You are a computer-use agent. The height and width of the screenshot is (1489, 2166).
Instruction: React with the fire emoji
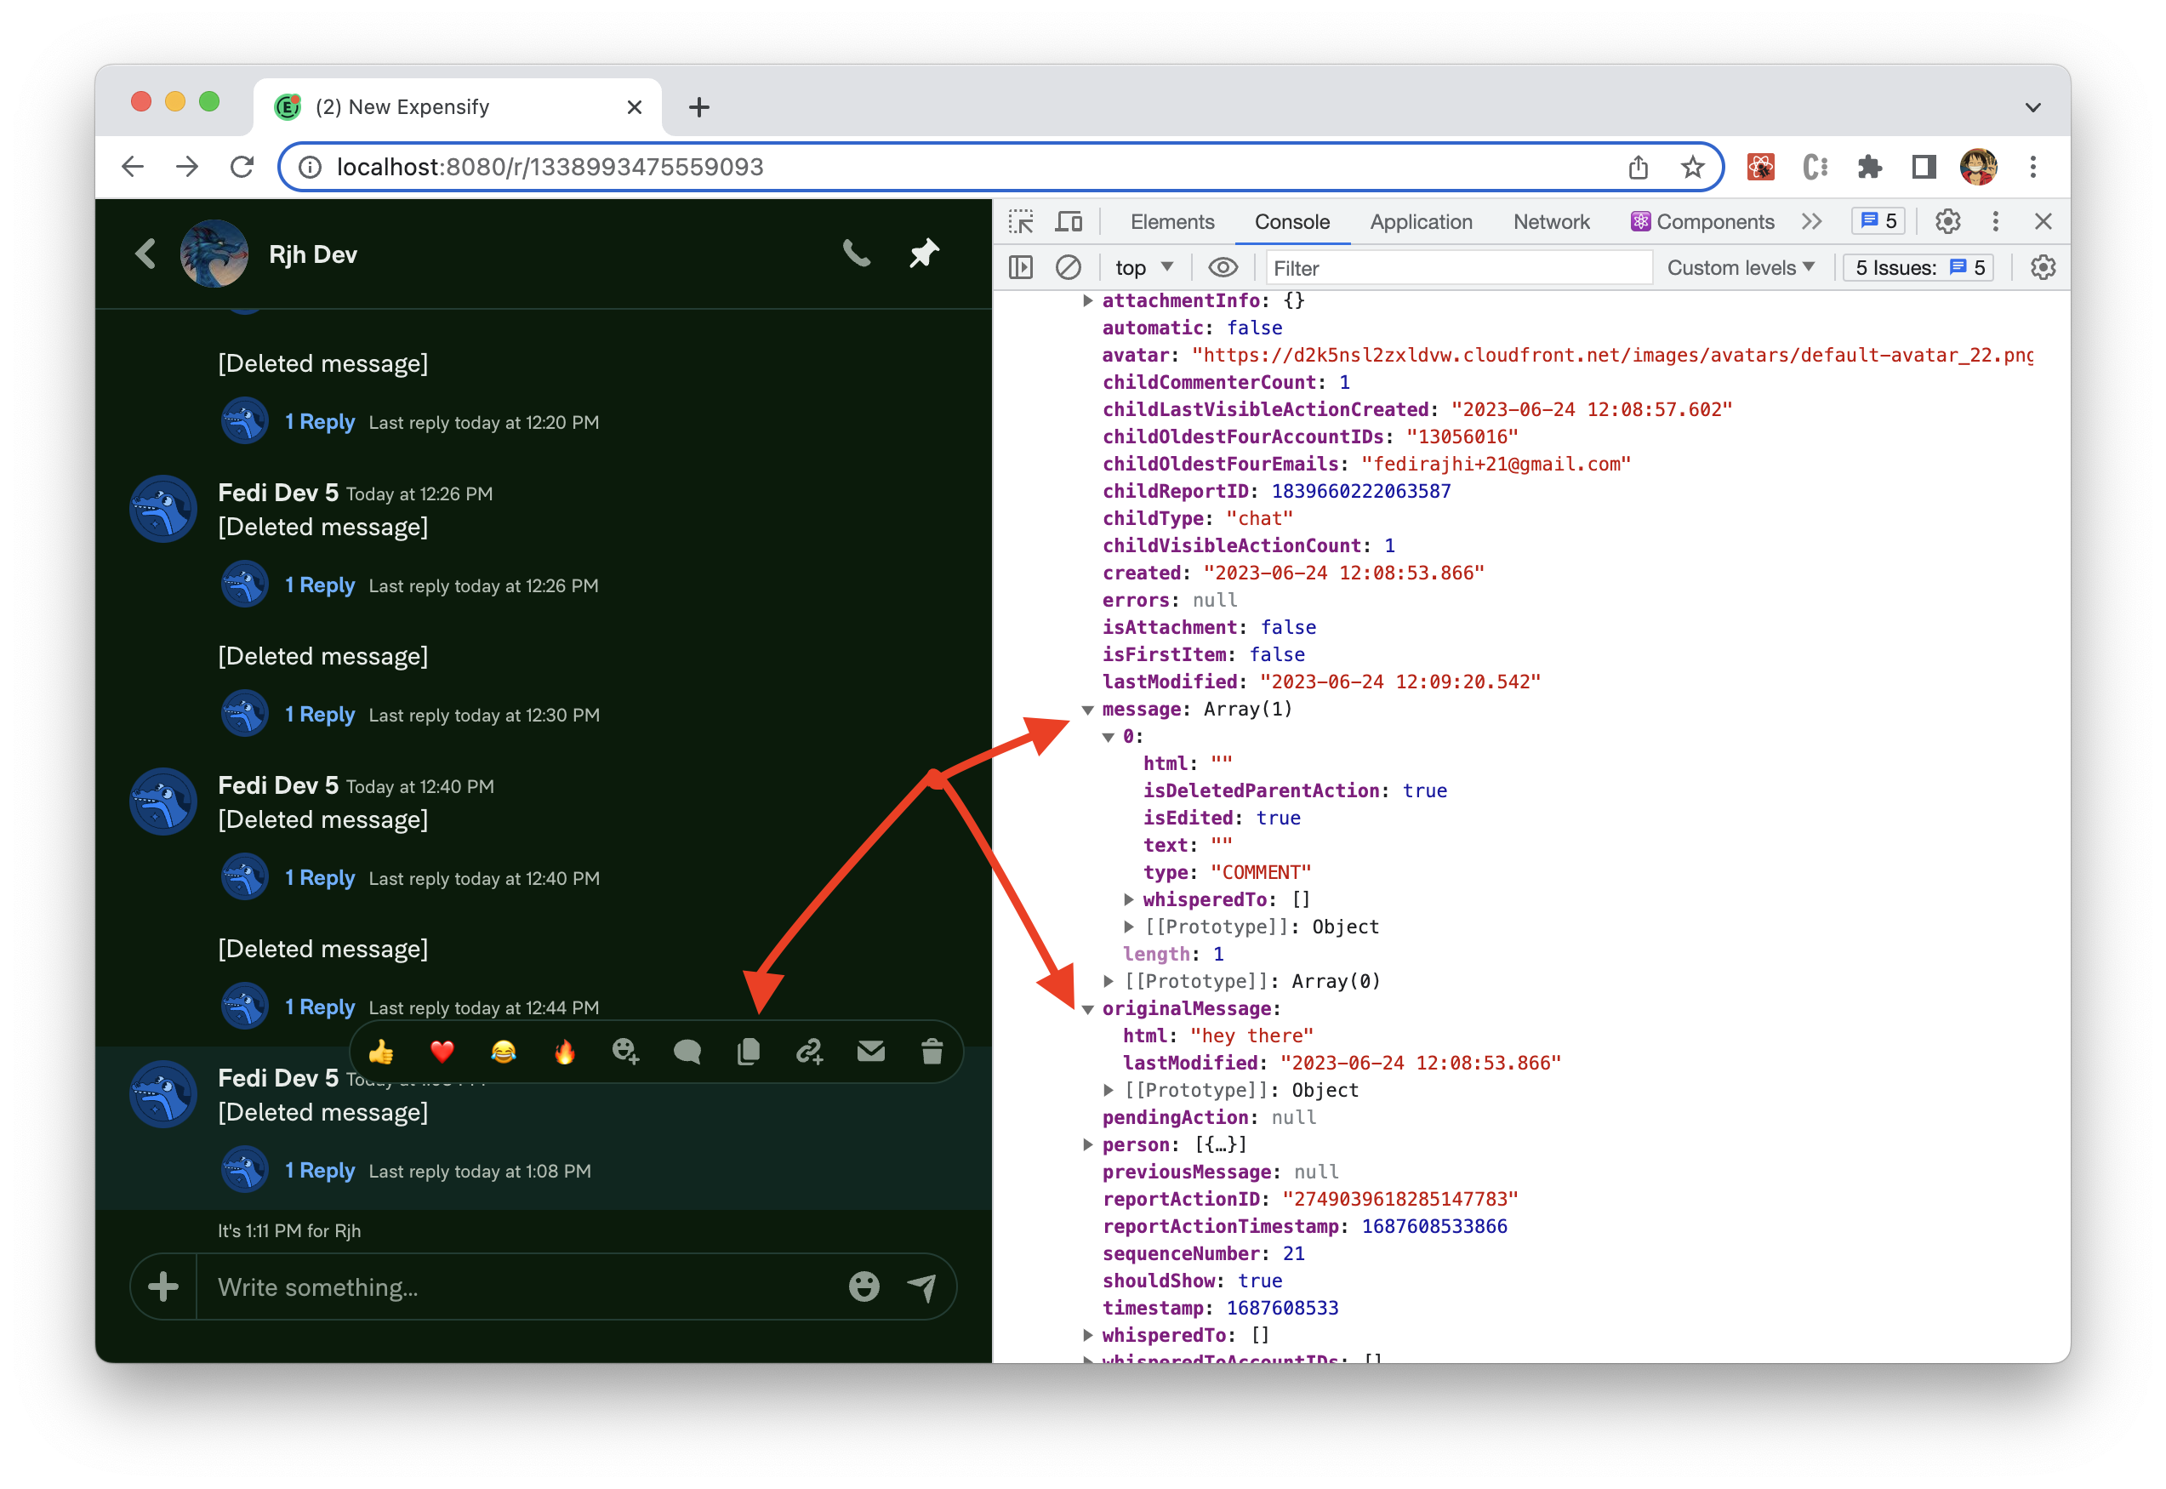coord(564,1052)
